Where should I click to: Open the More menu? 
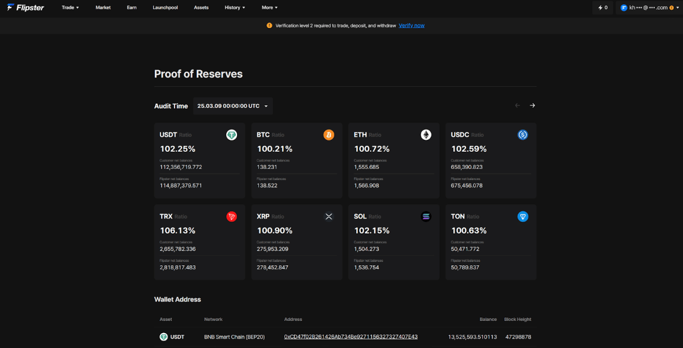[270, 7]
